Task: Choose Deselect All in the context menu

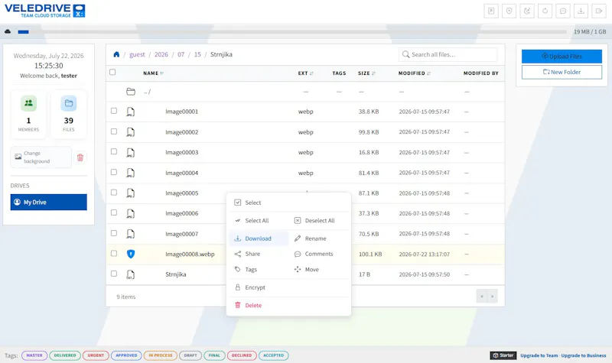Action: tap(319, 221)
